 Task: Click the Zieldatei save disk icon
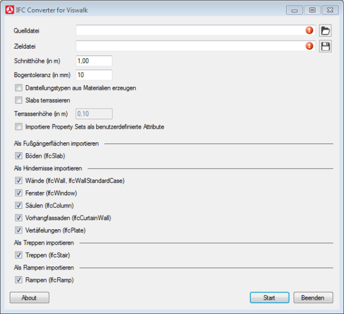click(326, 46)
